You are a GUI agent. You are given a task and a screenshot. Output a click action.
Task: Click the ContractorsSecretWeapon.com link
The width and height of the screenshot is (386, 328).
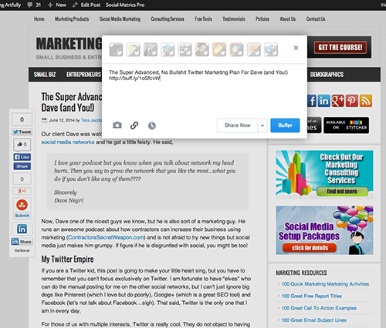(107, 237)
